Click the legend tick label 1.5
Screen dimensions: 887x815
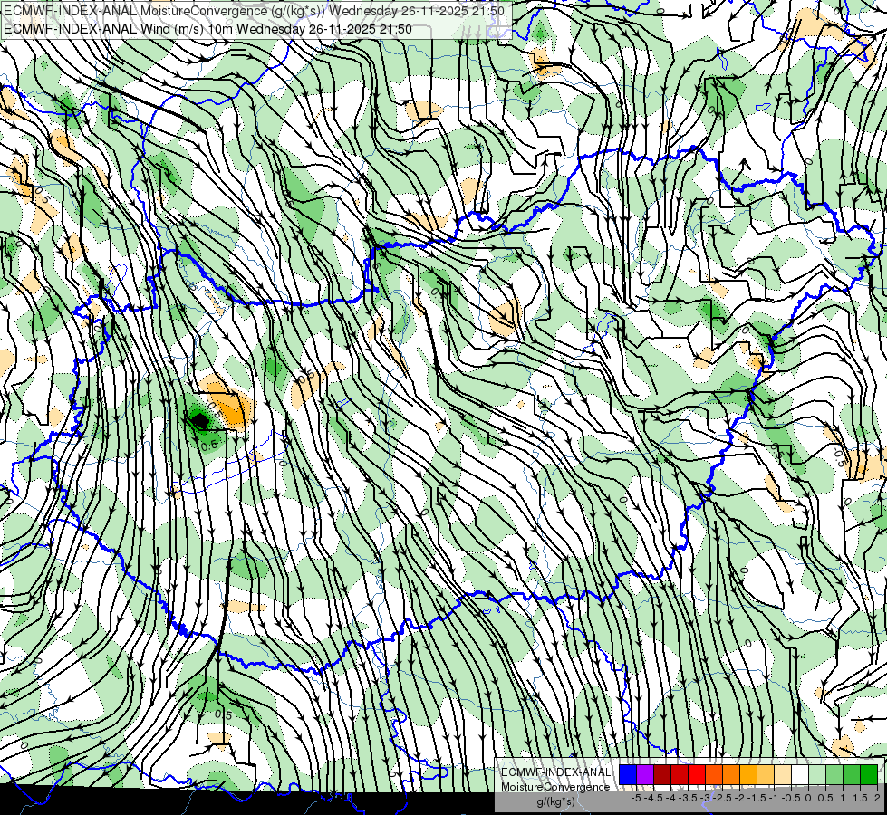click(x=860, y=798)
